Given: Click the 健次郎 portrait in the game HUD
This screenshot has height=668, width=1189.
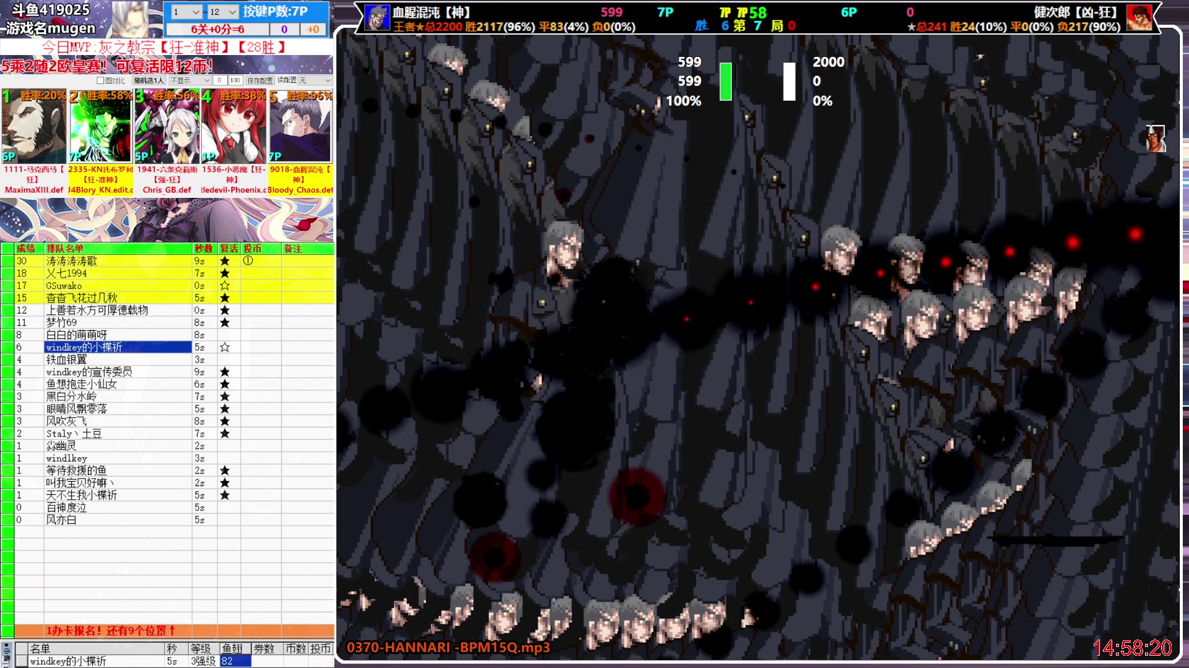Looking at the screenshot, I should tap(1138, 17).
